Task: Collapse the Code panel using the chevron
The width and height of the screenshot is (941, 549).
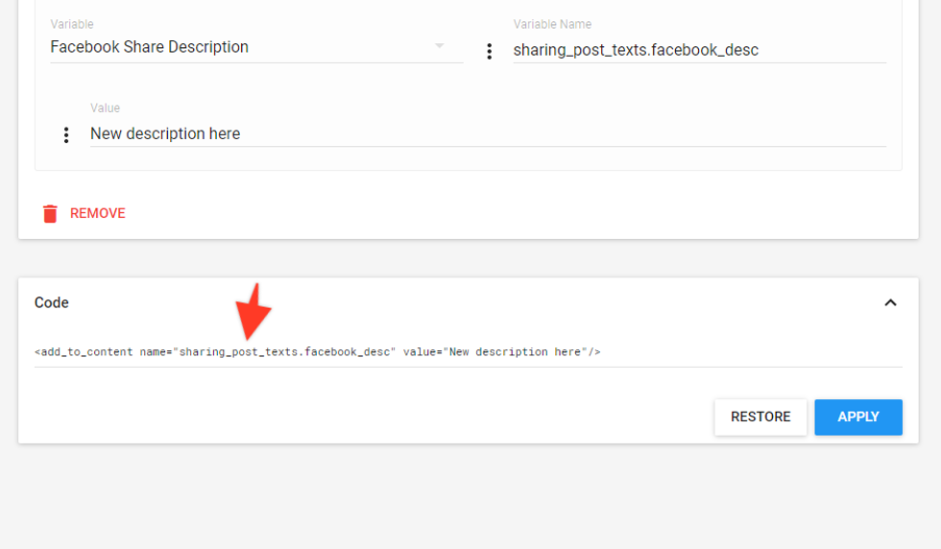Action: [890, 302]
